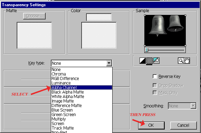Open the Smoothing dropdown
The height and width of the screenshot is (133, 201).
click(182, 106)
